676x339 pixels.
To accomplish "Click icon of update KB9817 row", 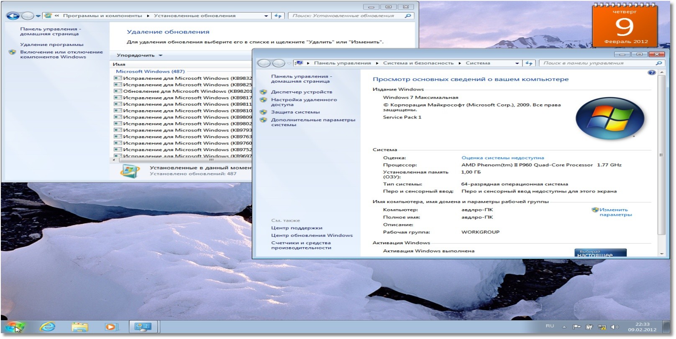I will (x=118, y=98).
